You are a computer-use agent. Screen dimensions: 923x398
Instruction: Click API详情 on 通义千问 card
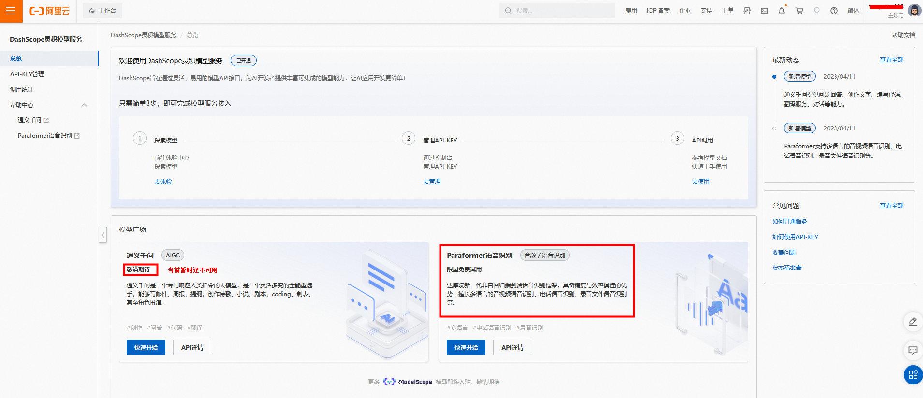tap(192, 347)
